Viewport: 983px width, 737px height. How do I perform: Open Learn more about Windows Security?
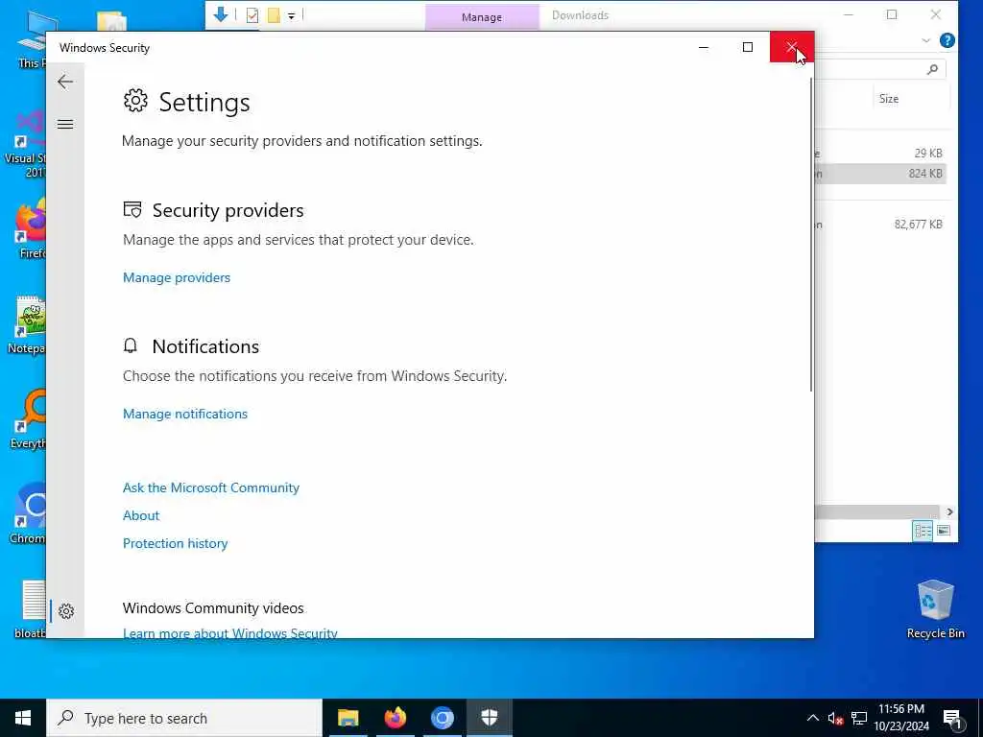(230, 633)
